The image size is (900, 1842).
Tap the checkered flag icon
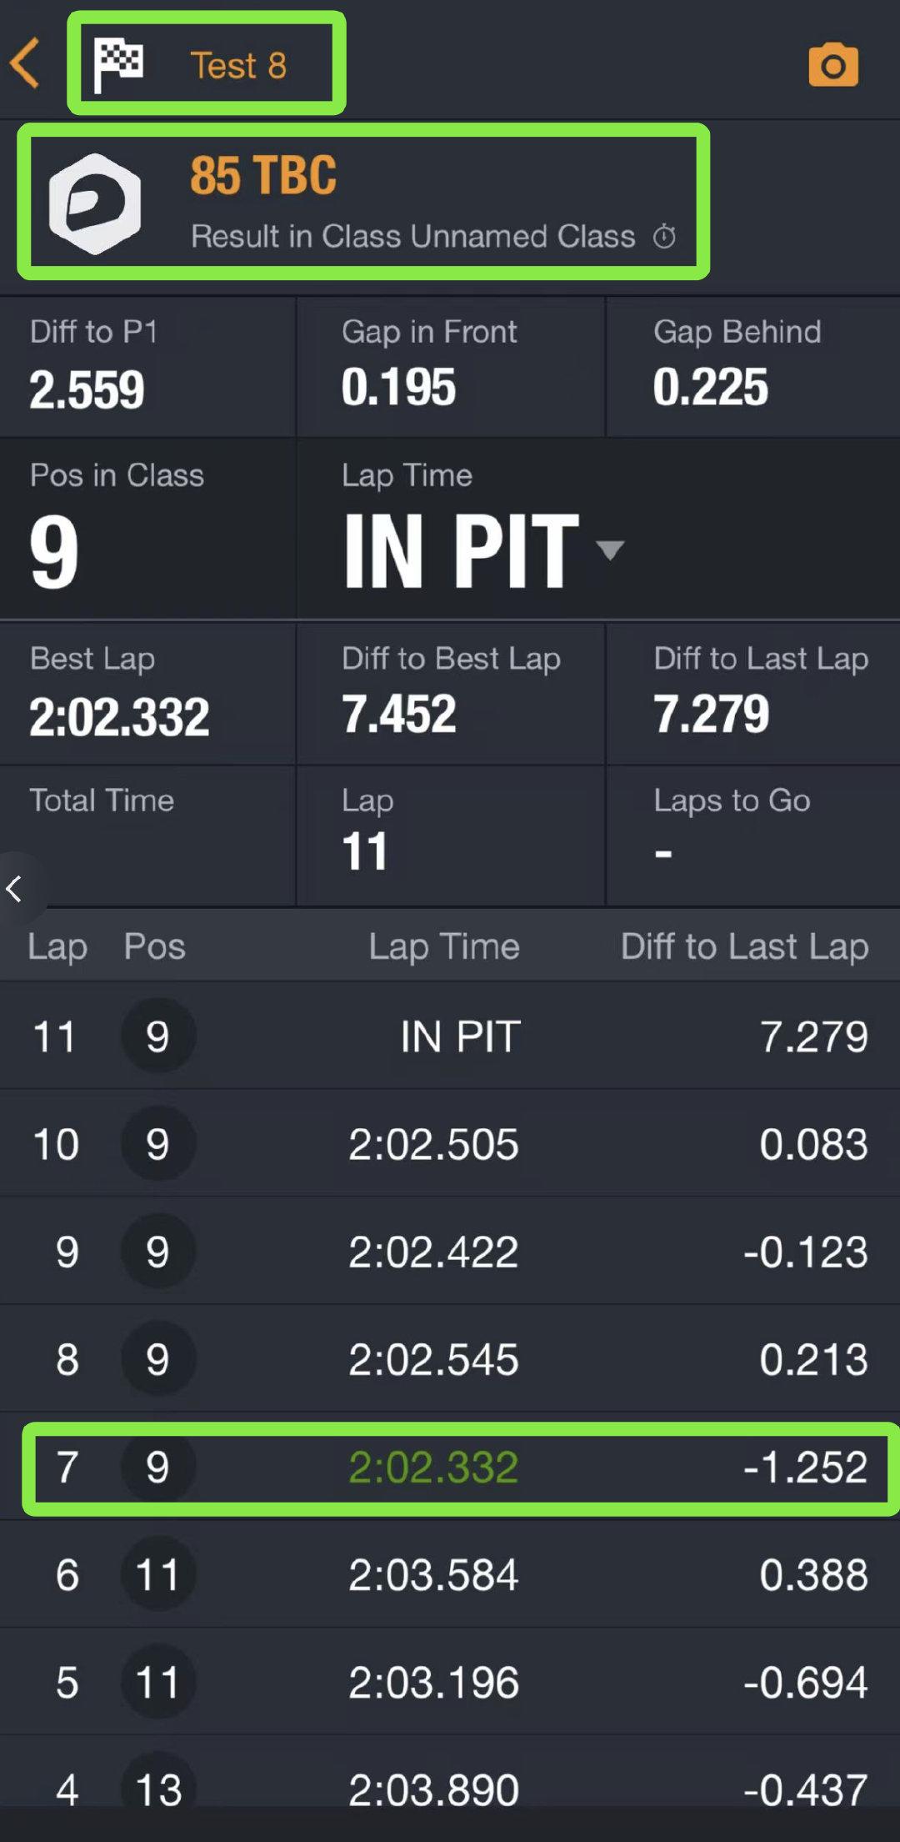pos(117,64)
